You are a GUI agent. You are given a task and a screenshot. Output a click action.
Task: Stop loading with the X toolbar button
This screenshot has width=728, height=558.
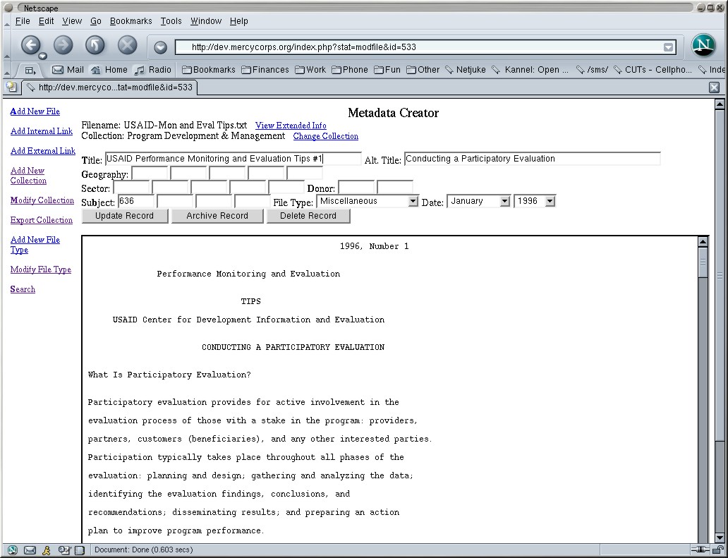(127, 45)
